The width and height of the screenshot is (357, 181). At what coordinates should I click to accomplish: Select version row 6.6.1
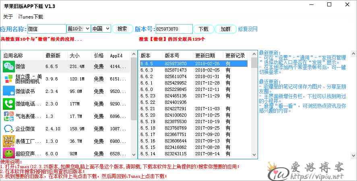(194, 83)
